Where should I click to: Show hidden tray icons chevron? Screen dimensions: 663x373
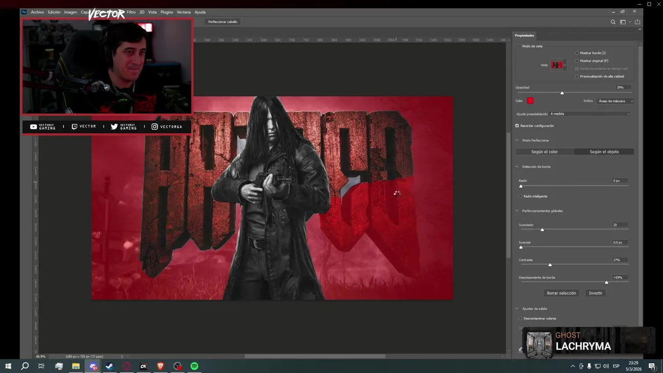pyautogui.click(x=573, y=366)
